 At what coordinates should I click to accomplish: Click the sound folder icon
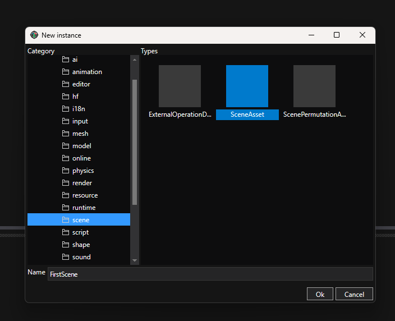point(66,257)
